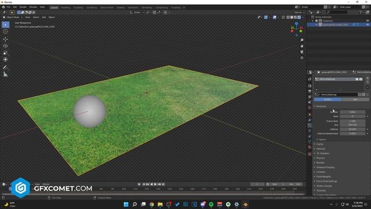Play the timeline animation
The height and width of the screenshot is (209, 371).
coord(155,184)
